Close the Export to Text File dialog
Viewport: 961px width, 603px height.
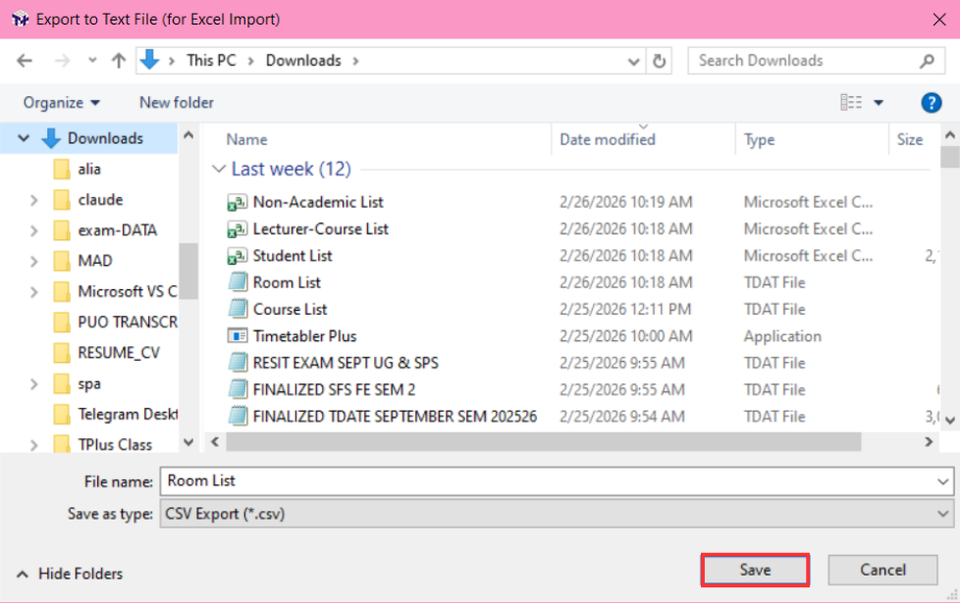point(939,20)
